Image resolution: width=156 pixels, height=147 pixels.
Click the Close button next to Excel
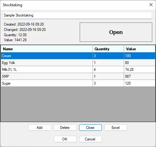(x=90, y=127)
